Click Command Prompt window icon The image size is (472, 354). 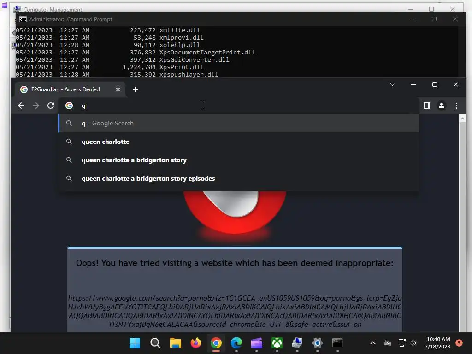coord(23,19)
